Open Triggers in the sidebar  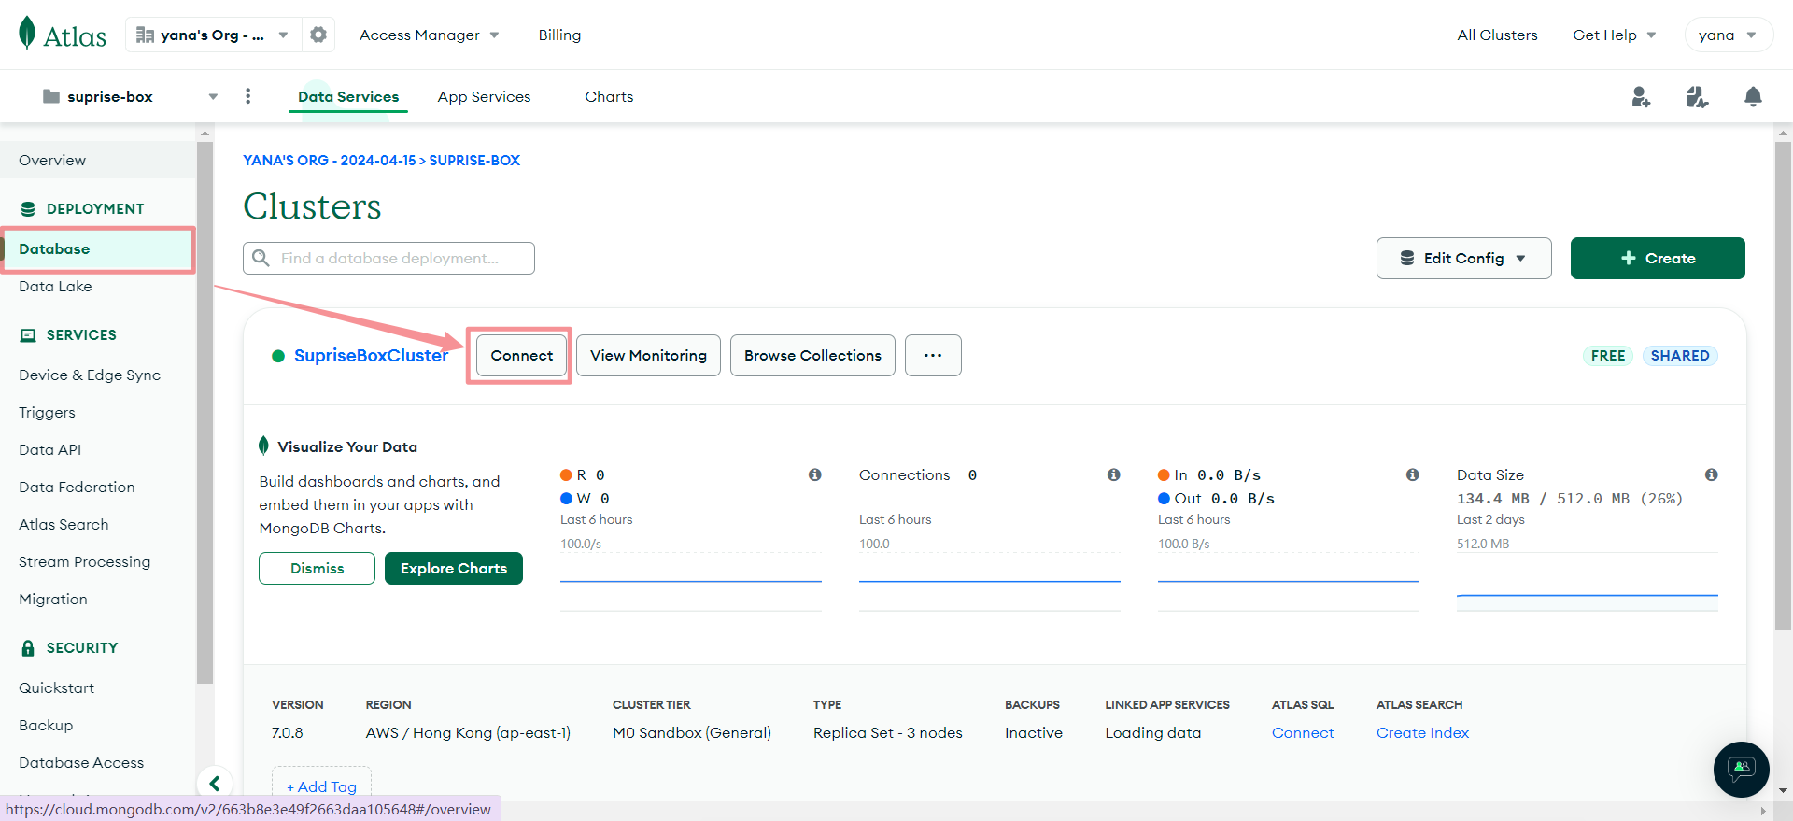pyautogui.click(x=47, y=412)
